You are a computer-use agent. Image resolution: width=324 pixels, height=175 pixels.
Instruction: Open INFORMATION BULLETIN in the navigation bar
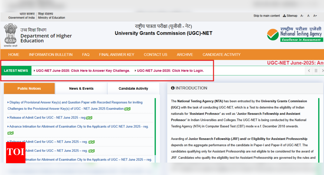pyautogui.click(x=51, y=55)
